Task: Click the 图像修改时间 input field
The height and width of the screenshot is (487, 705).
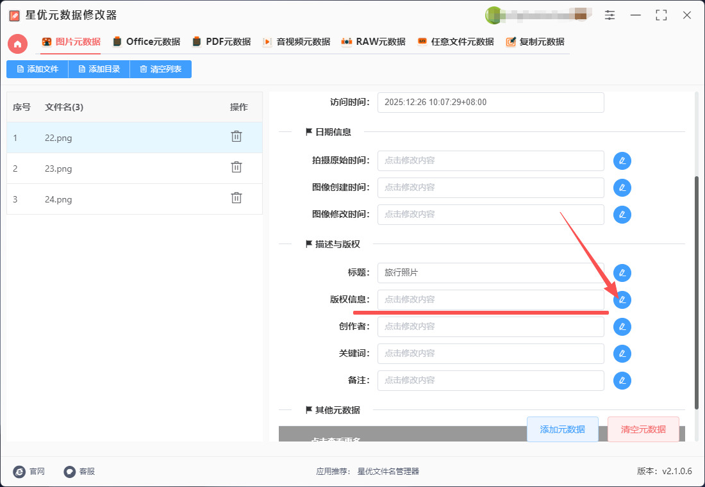Action: tap(490, 215)
